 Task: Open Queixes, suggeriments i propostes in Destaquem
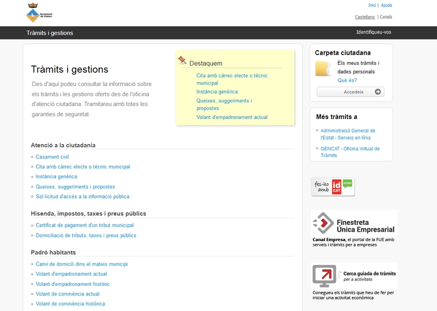(224, 104)
